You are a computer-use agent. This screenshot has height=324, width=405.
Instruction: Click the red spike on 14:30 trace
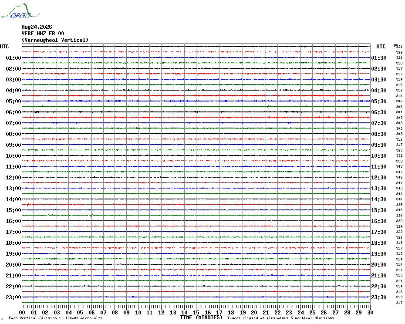(x=28, y=204)
